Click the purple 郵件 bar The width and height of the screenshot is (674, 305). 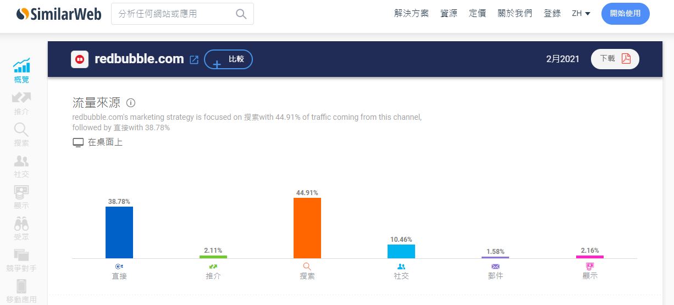click(x=495, y=257)
